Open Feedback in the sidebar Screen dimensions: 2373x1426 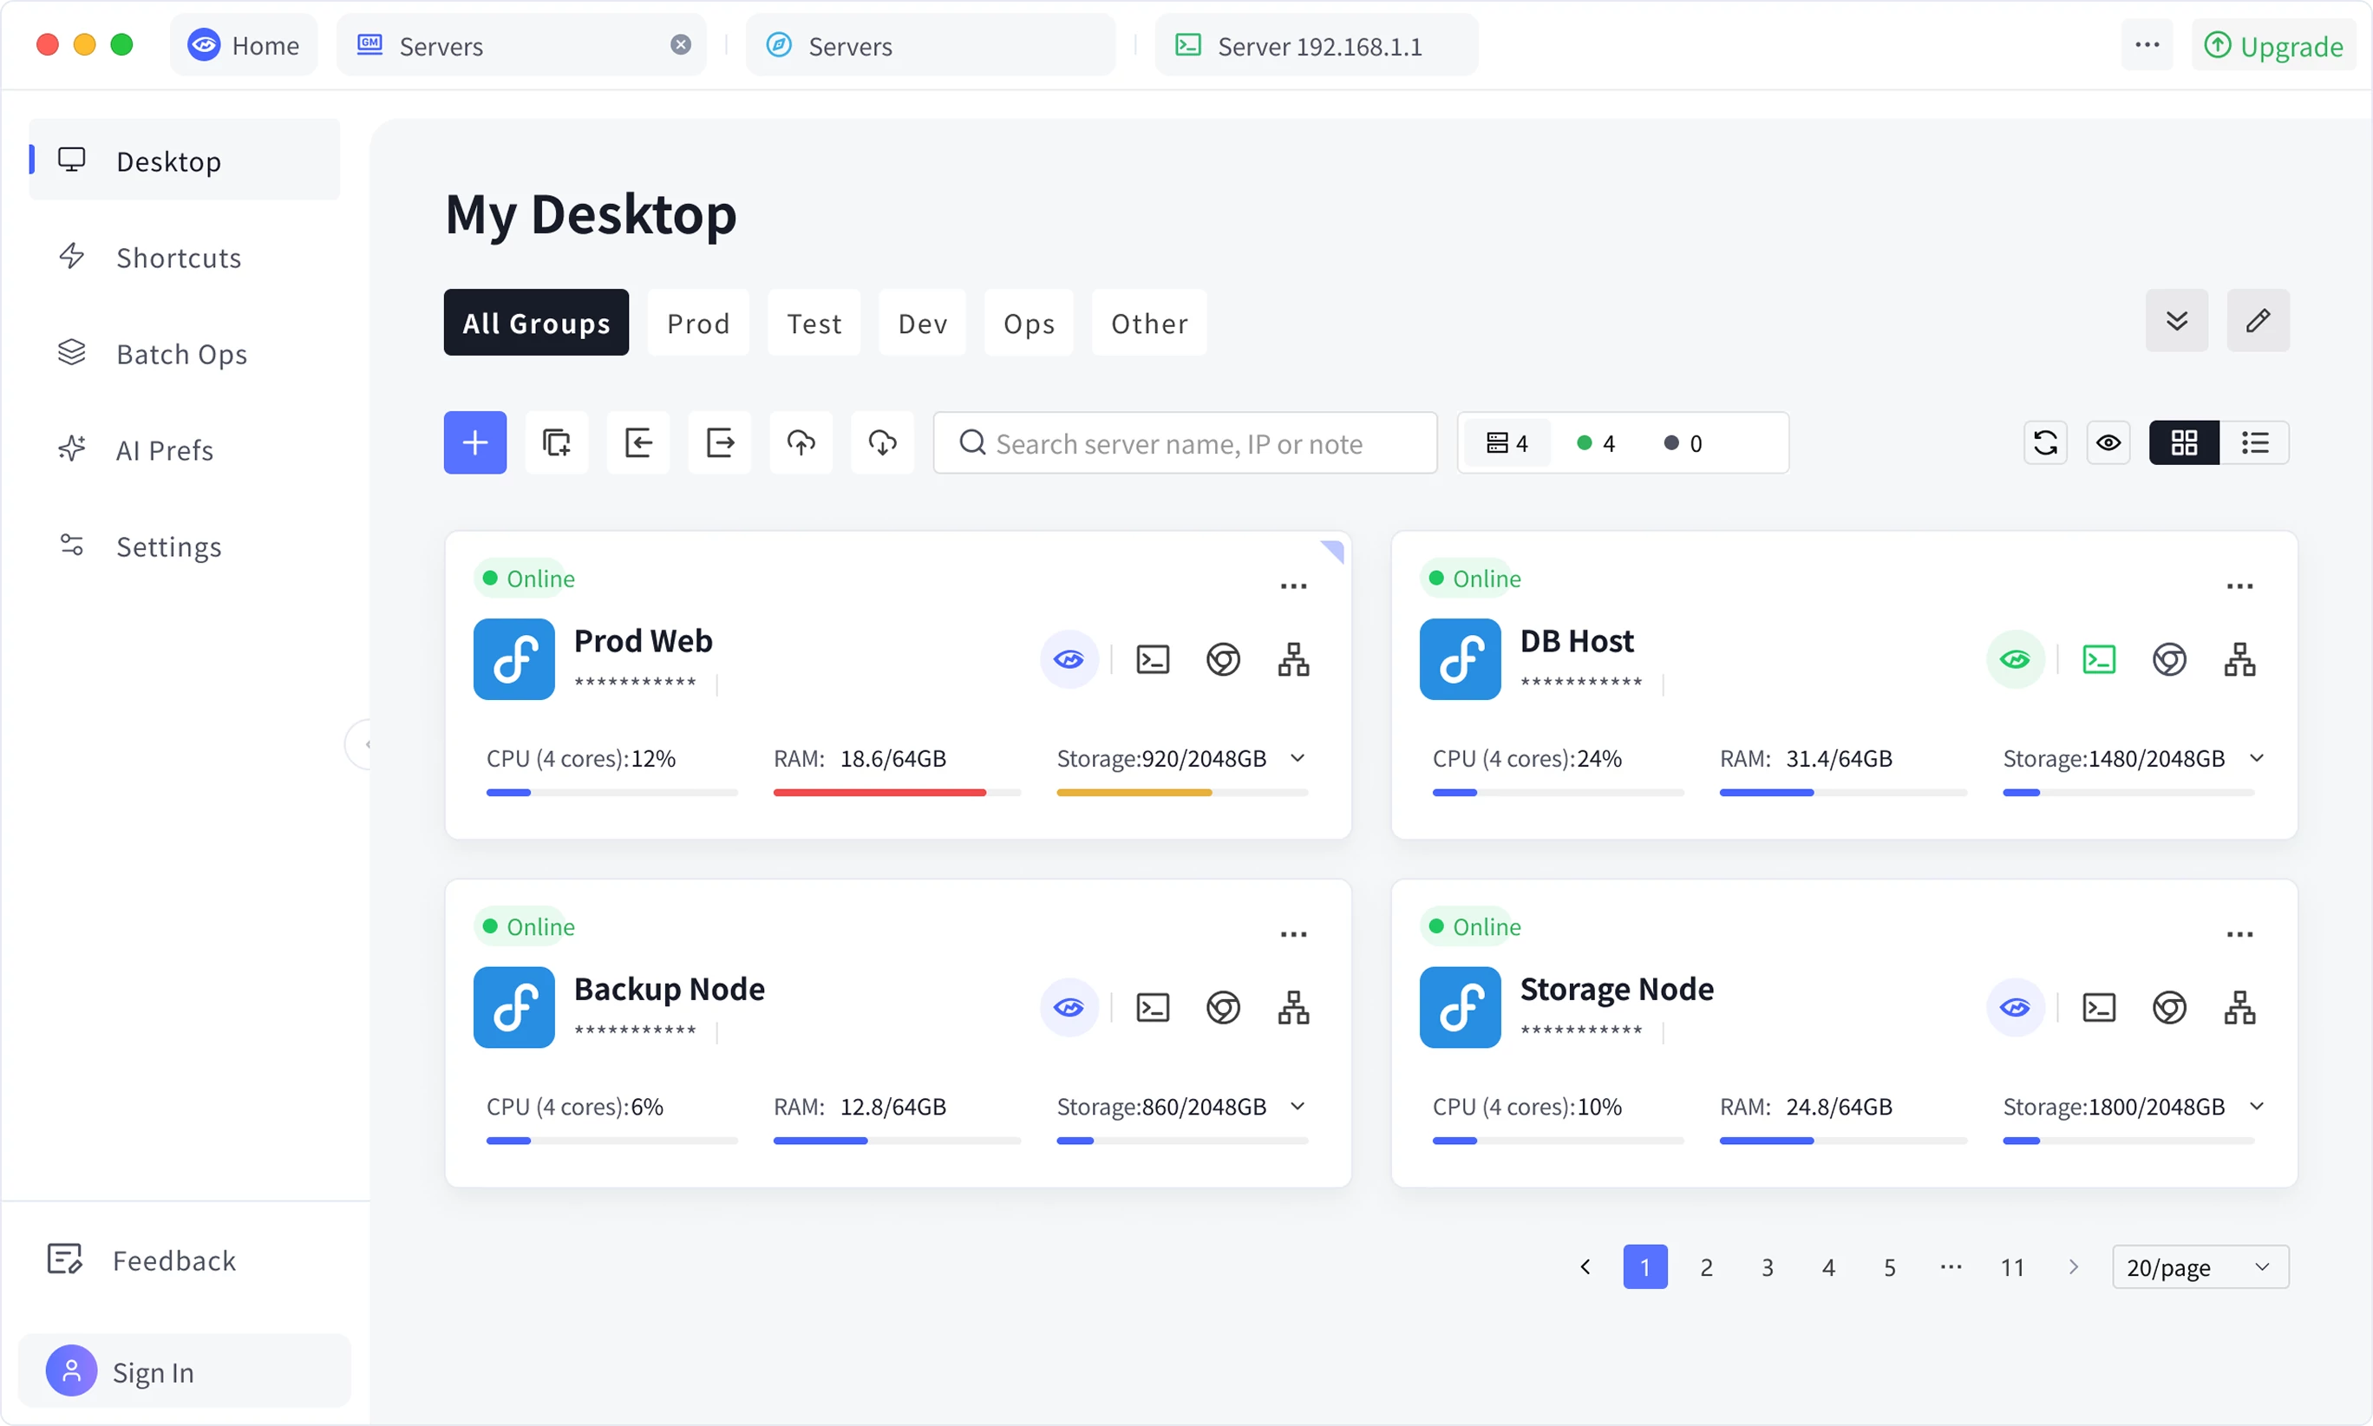[142, 1259]
